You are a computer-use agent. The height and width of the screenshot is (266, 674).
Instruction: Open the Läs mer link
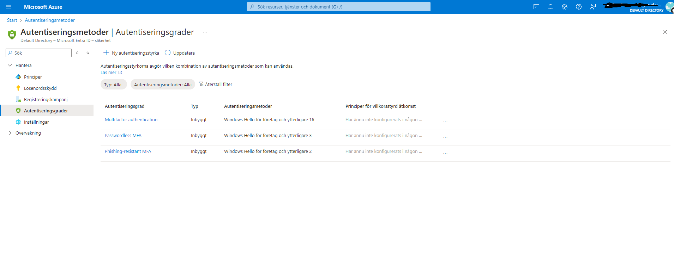pos(108,73)
